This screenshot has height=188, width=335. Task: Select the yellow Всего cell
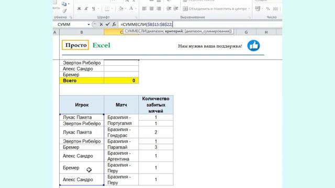tap(82, 80)
